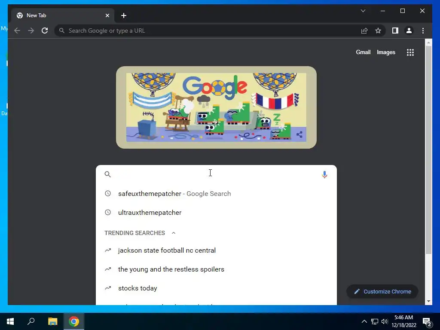Screen dimensions: 440x330
Task: Open the volume tray icon
Action: [x=385, y=321]
